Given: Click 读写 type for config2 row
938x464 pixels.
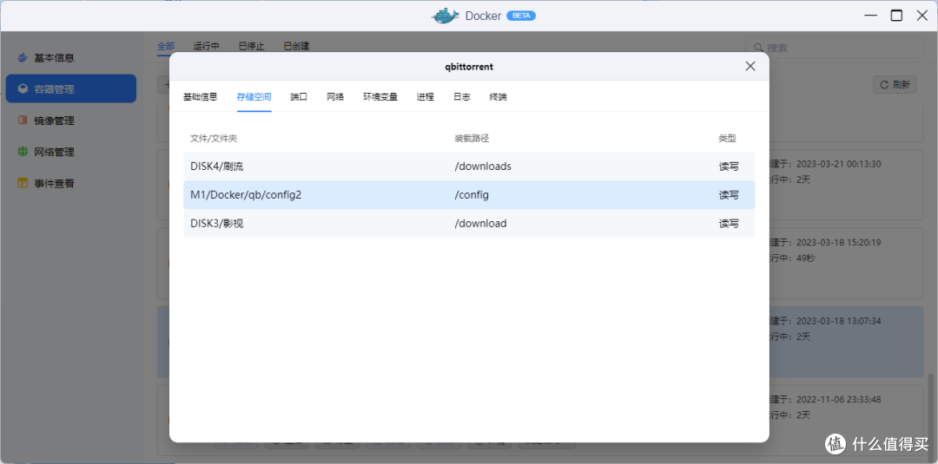Looking at the screenshot, I should coord(729,194).
